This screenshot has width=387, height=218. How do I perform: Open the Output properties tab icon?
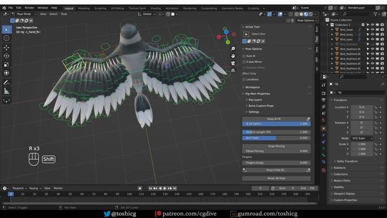coord(324,100)
